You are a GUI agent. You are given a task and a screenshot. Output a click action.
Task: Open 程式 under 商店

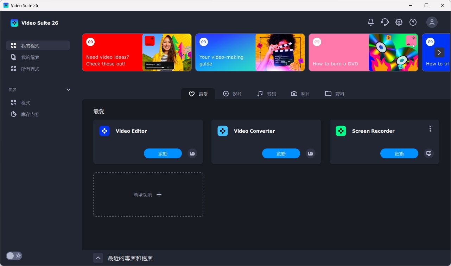click(x=38, y=102)
